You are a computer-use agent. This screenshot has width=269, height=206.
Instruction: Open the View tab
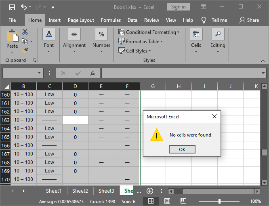coord(171,20)
